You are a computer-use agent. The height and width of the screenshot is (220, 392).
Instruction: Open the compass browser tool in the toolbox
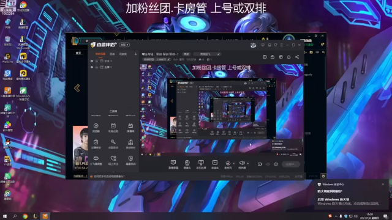(x=96, y=128)
